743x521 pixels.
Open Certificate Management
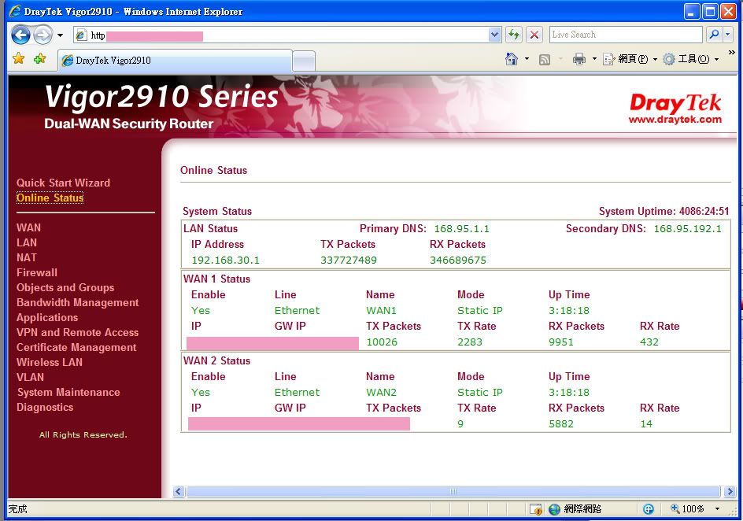76,347
